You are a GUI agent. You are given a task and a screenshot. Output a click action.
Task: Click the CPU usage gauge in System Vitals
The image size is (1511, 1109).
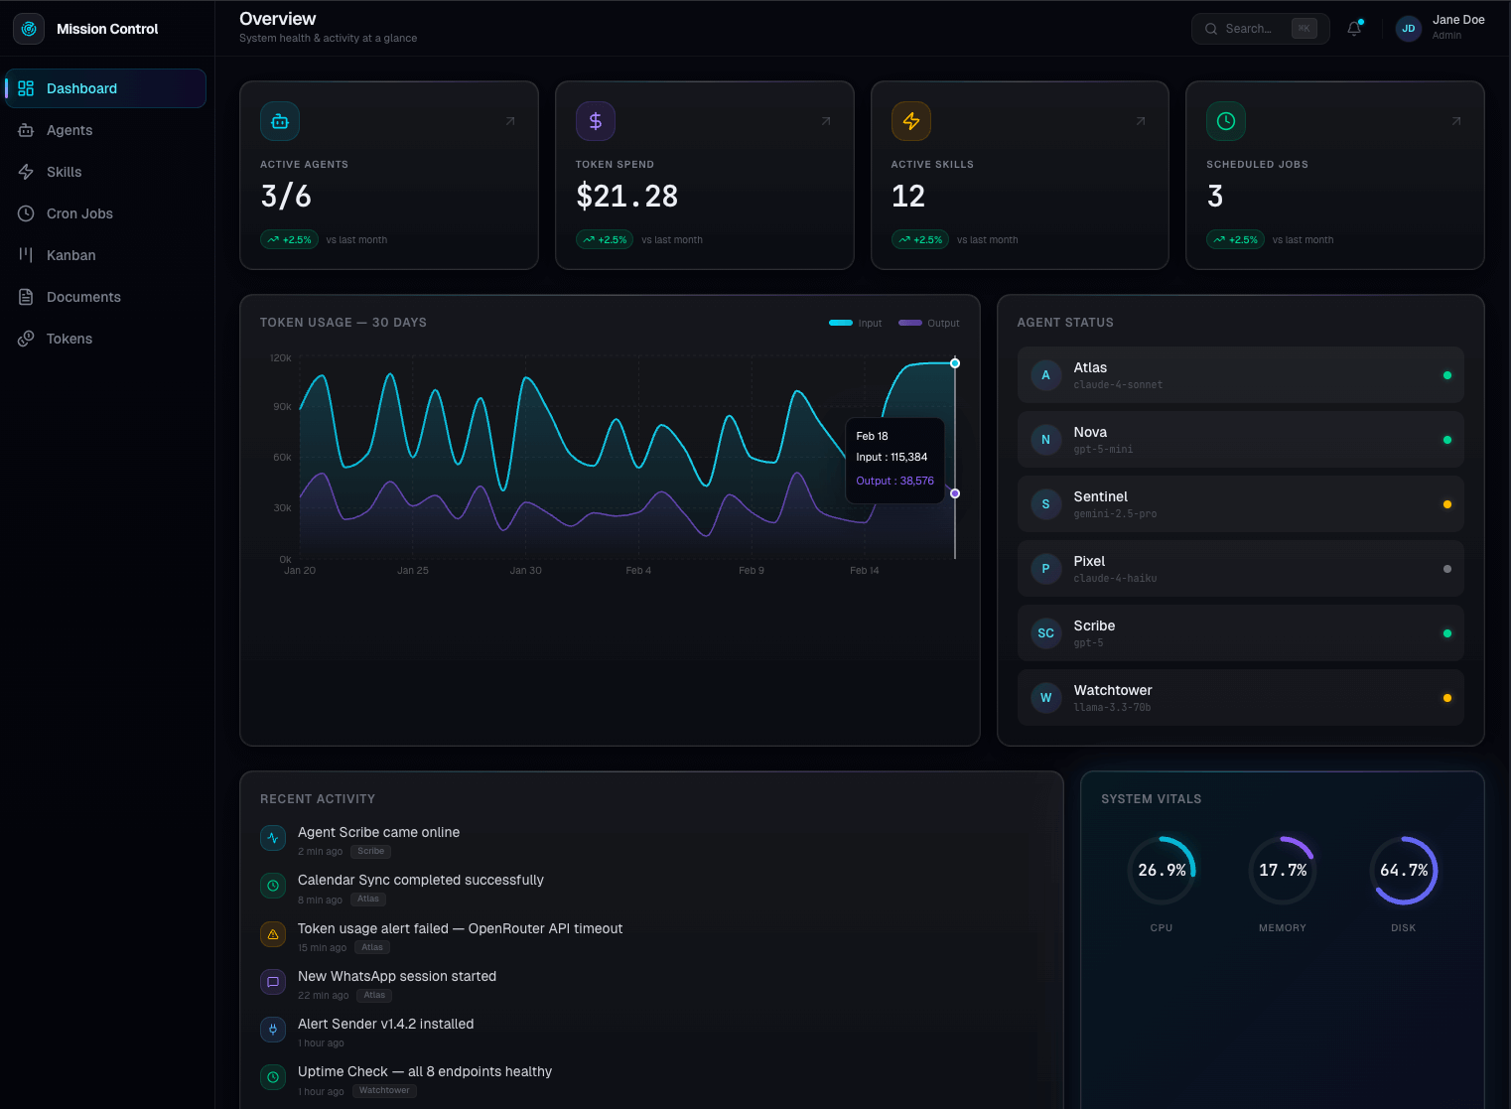coord(1162,870)
